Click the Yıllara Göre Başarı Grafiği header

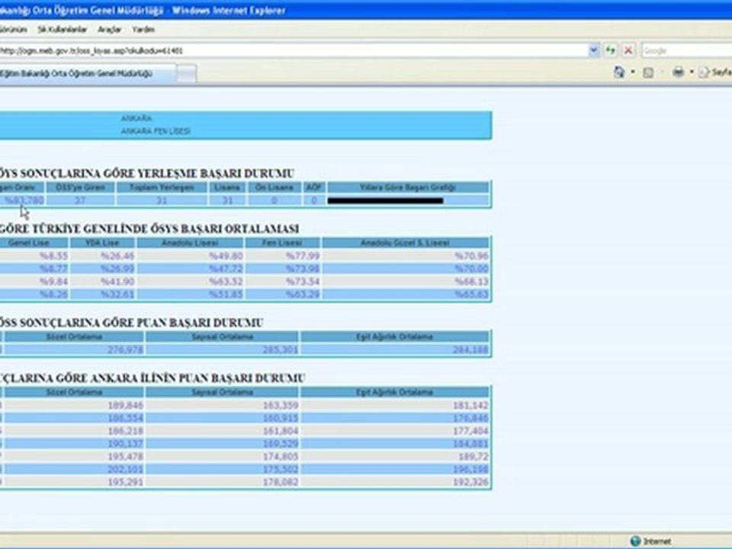click(x=407, y=188)
